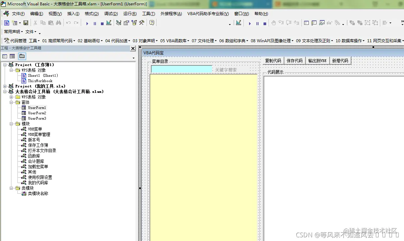Image resolution: width=404 pixels, height=241 pixels.
Task: Click the Help question mark icon
Action: [x=152, y=23]
